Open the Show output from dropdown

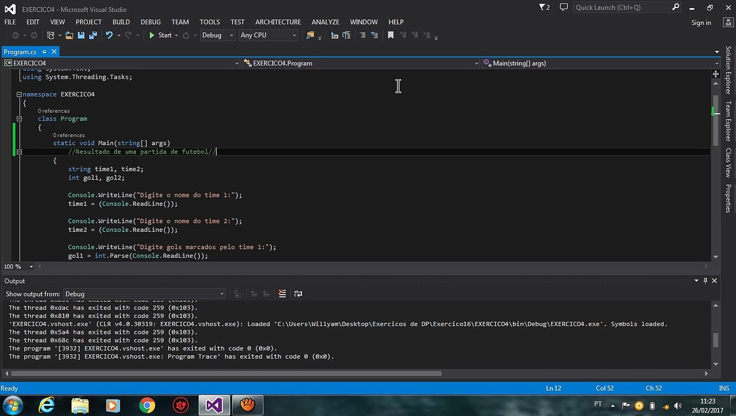[x=144, y=294]
